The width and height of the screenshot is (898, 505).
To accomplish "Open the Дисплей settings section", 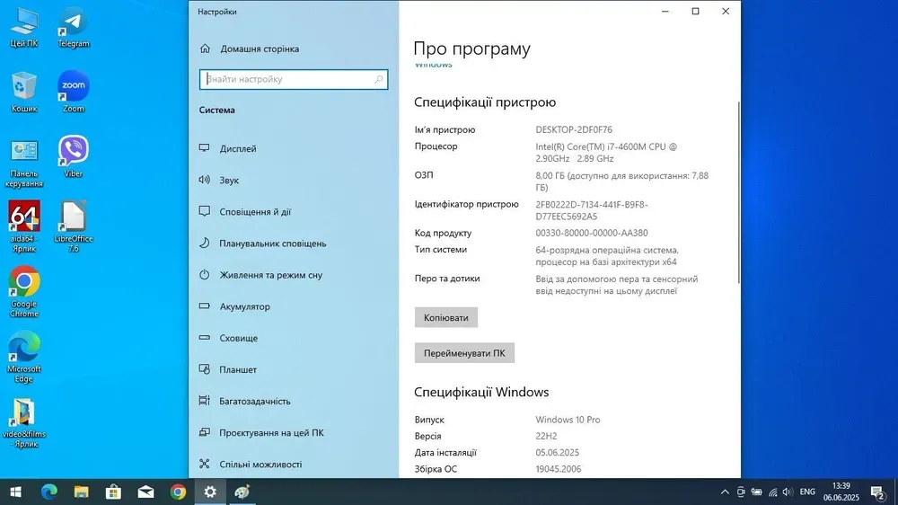I will point(238,148).
